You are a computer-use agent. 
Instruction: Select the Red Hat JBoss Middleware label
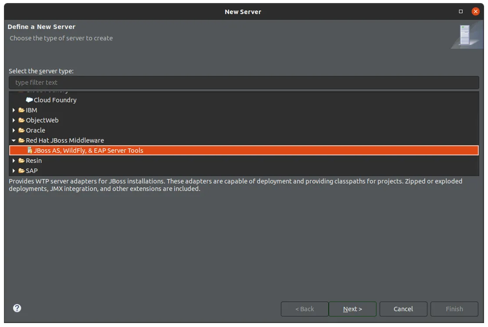point(65,140)
